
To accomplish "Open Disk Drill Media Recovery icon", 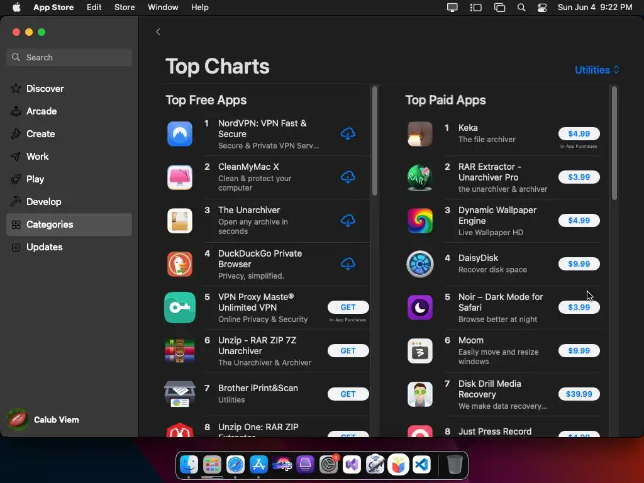I will [x=419, y=394].
